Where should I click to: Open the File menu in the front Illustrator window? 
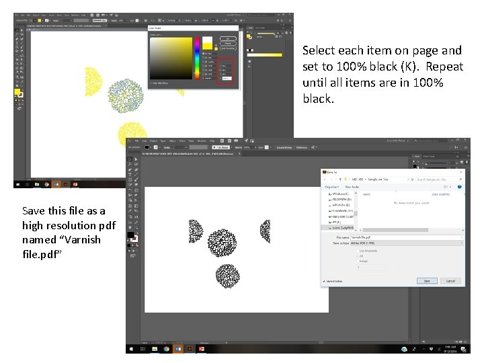[136, 140]
